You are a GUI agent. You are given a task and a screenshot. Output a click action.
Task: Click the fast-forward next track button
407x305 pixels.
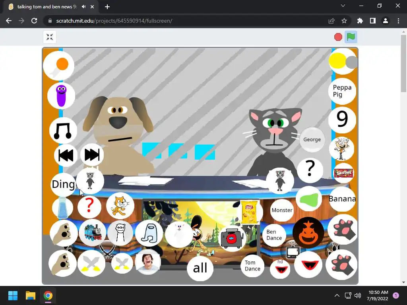click(92, 155)
